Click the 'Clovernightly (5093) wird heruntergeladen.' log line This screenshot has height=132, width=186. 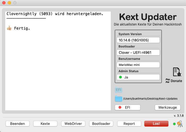tap(55, 14)
